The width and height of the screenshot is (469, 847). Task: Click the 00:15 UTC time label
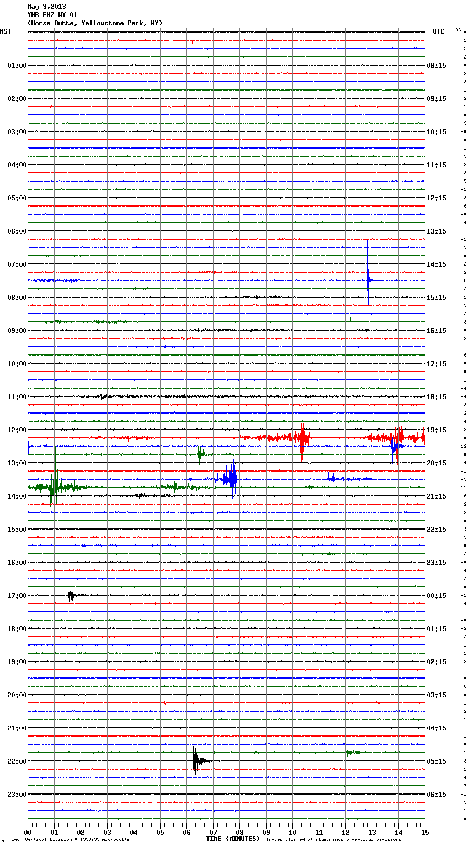[x=436, y=596]
